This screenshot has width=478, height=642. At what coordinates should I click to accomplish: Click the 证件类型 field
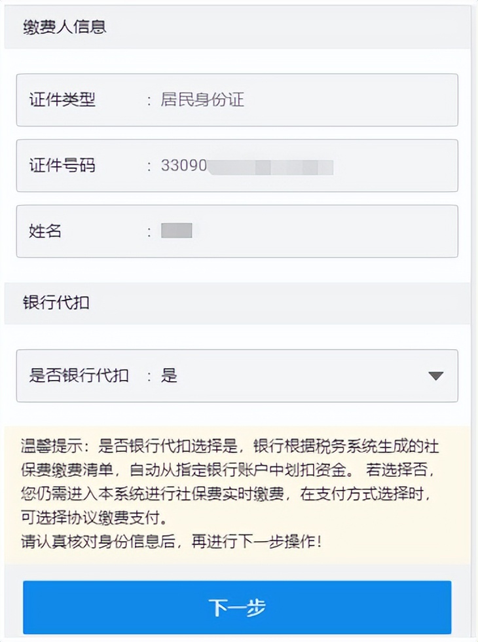tap(238, 100)
